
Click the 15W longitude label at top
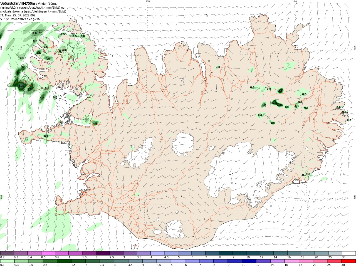click(x=295, y=1)
